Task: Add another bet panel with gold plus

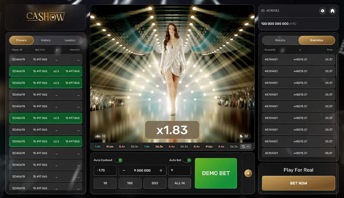Action: click(248, 173)
